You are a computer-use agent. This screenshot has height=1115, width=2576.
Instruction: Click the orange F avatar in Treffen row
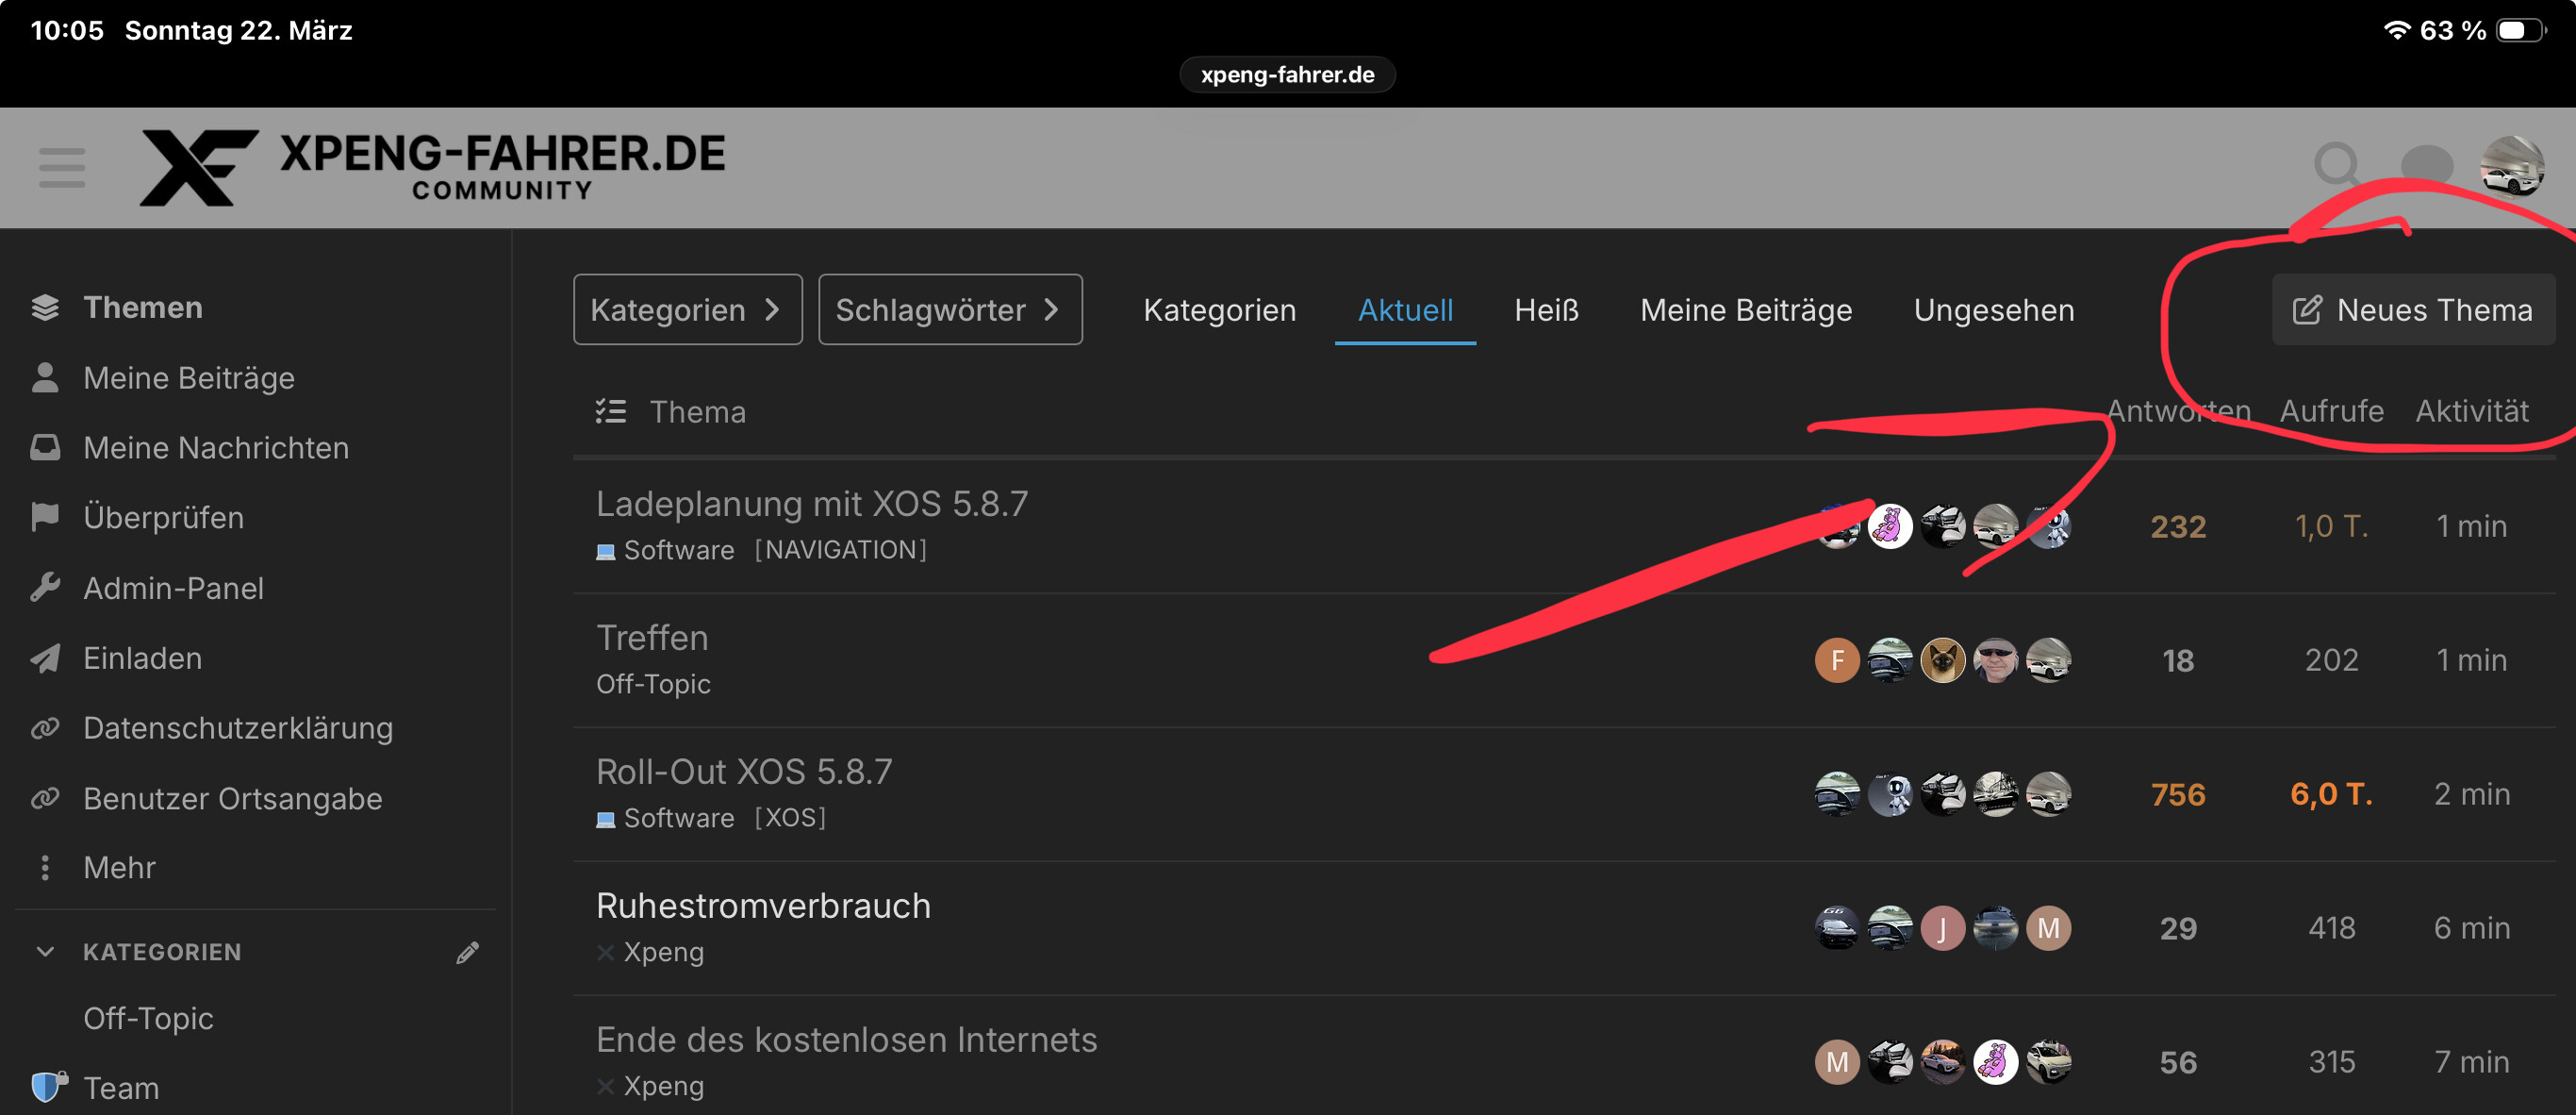pos(1836,660)
